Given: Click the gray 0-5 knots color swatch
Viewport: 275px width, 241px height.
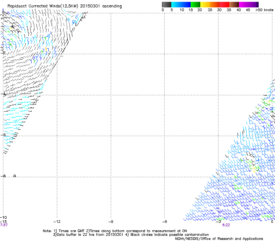Looking at the screenshot, I should [166, 4].
